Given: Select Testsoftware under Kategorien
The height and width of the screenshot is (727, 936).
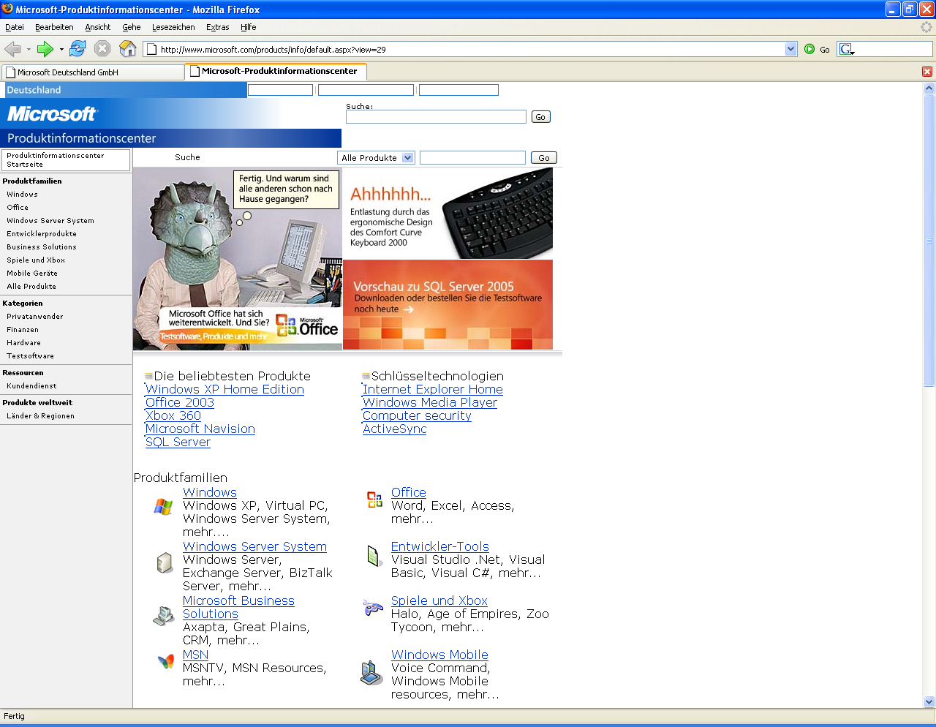Looking at the screenshot, I should tap(31, 356).
